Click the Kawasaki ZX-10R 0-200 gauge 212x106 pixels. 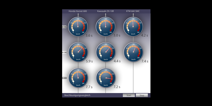point(106,78)
